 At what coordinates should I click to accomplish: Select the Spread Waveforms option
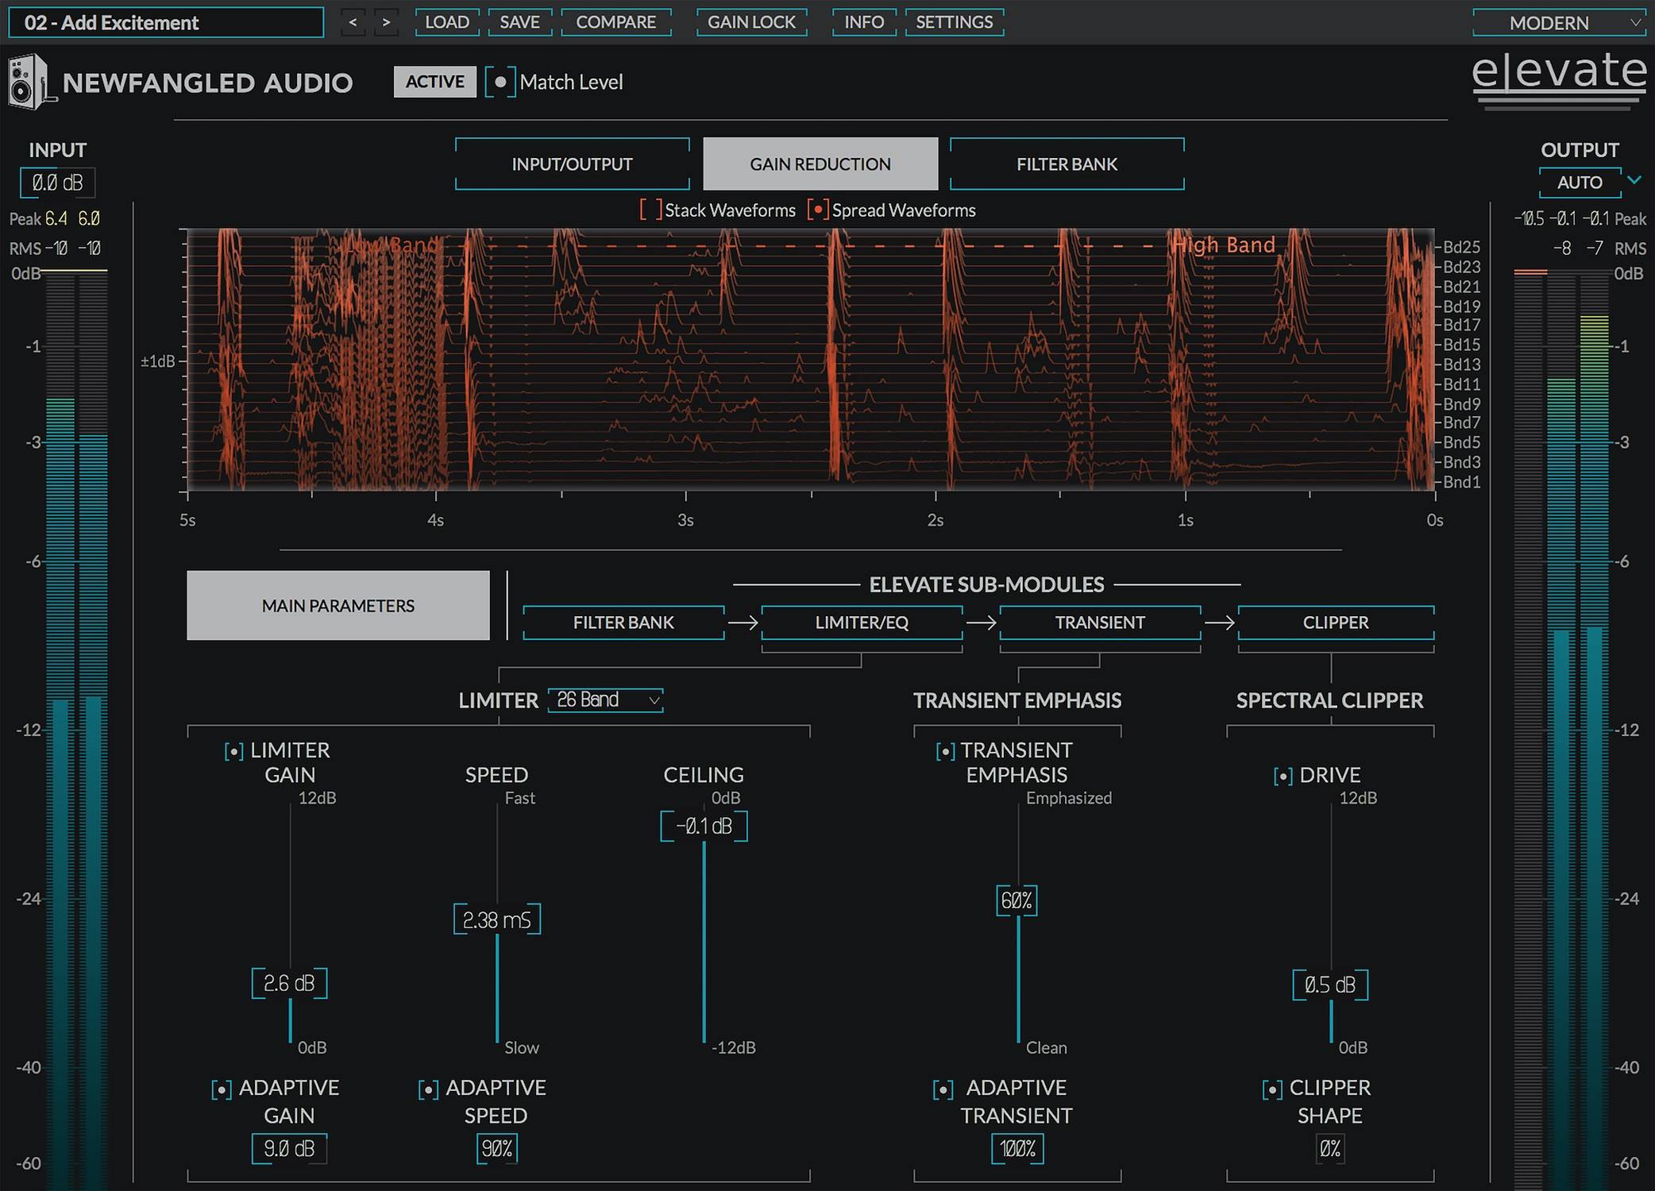click(x=818, y=210)
